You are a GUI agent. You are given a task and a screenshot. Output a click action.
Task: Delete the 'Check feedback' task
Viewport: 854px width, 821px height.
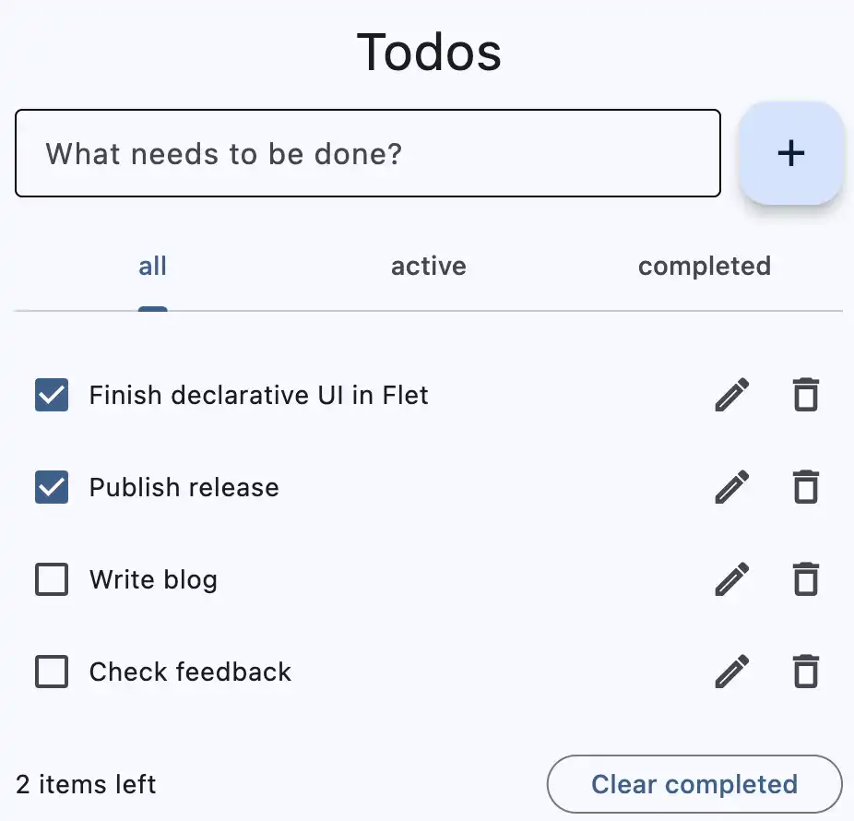[x=805, y=672]
